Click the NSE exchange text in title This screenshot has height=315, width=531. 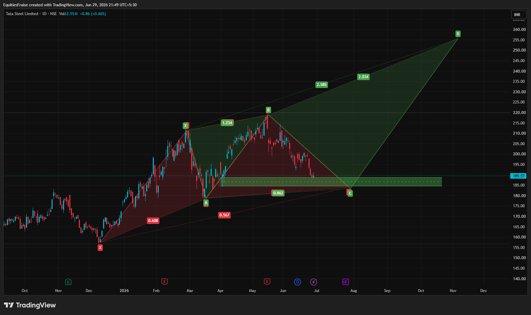(x=53, y=14)
